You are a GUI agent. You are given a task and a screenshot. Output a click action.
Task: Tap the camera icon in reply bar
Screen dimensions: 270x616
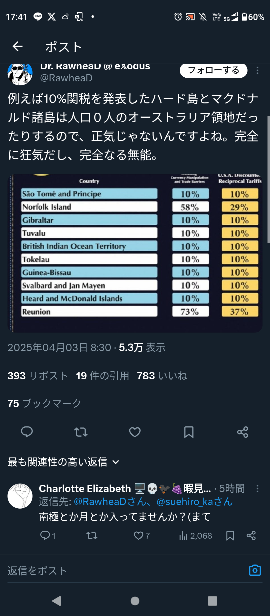pyautogui.click(x=255, y=571)
